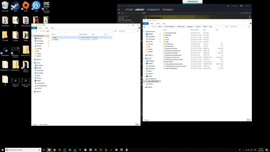The height and width of the screenshot is (152, 270).
Task: Collapse Quick access in DOOM base window tree
Action: coord(144,32)
